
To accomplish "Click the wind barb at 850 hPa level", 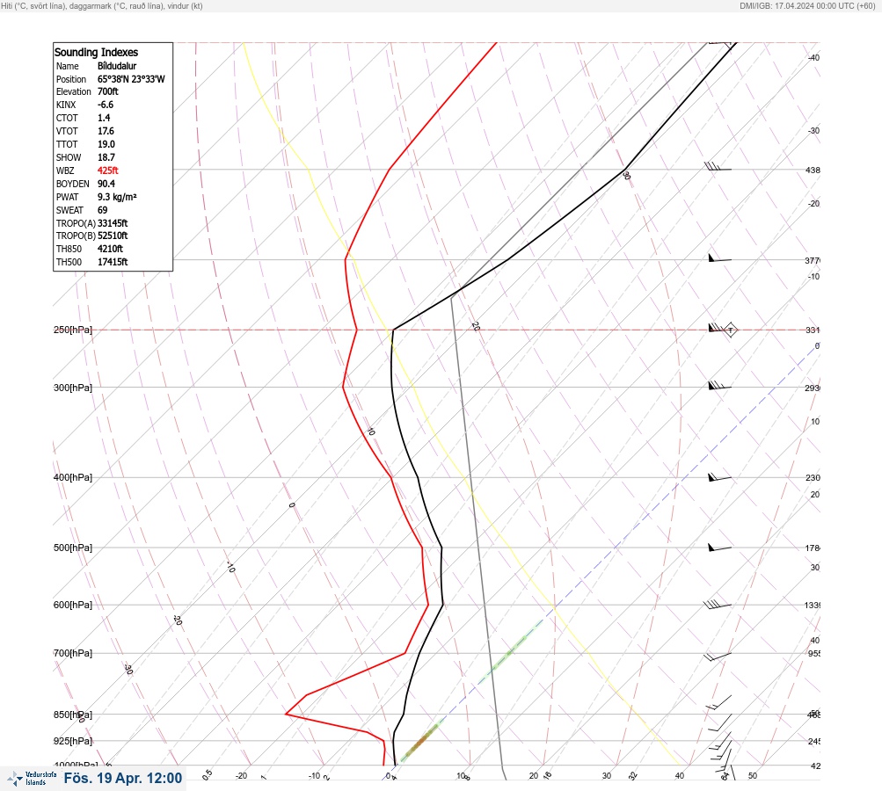I will tap(720, 722).
